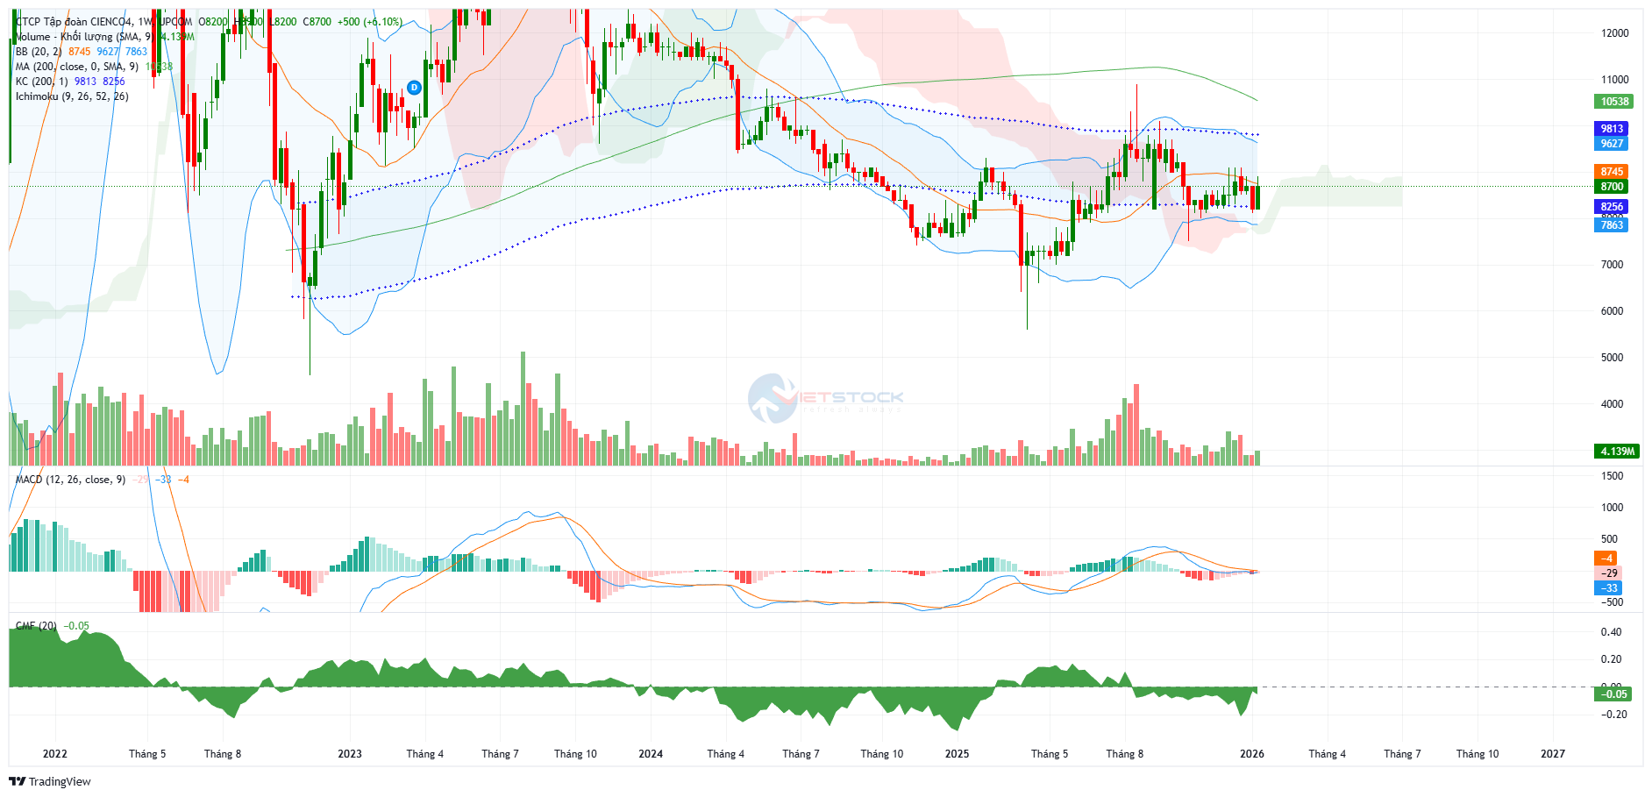The image size is (1652, 797).
Task: Click the green 8700 current price label
Action: tap(1612, 187)
